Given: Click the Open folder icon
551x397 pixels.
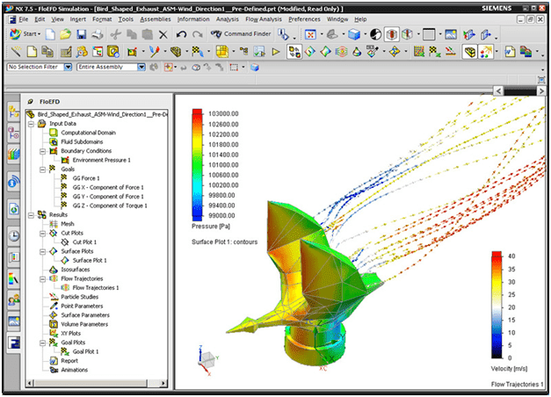Looking at the screenshot, I should (x=65, y=34).
